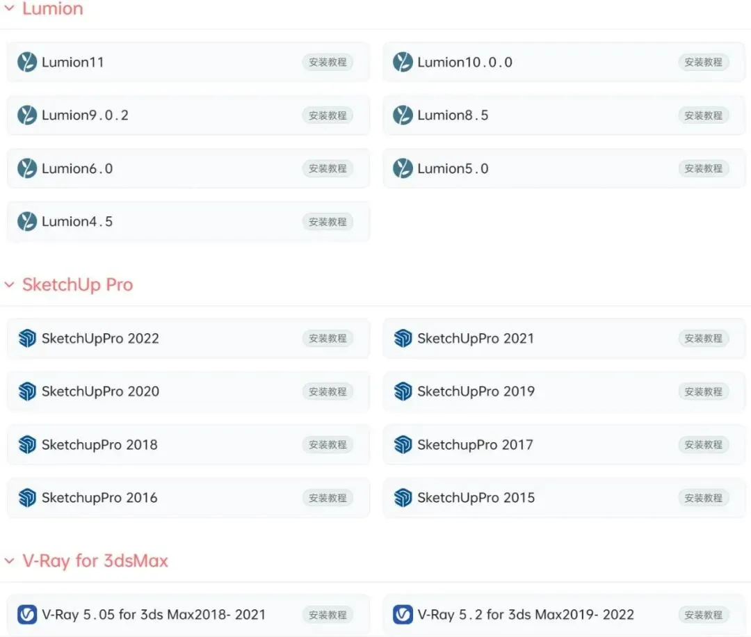Select the Lumion4.5 entry text

tap(77, 222)
